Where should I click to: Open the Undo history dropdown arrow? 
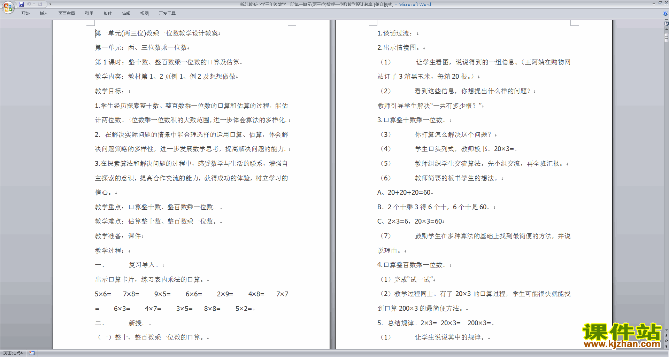(x=34, y=4)
